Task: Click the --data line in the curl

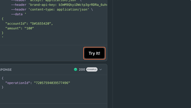Action: 19,14
